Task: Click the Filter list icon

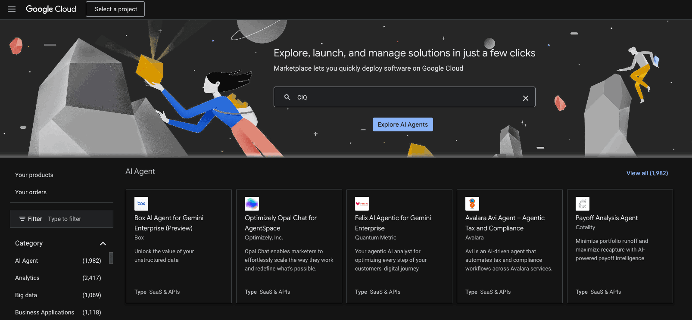Action: click(x=22, y=219)
